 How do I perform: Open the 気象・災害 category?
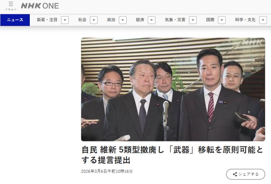[175, 20]
